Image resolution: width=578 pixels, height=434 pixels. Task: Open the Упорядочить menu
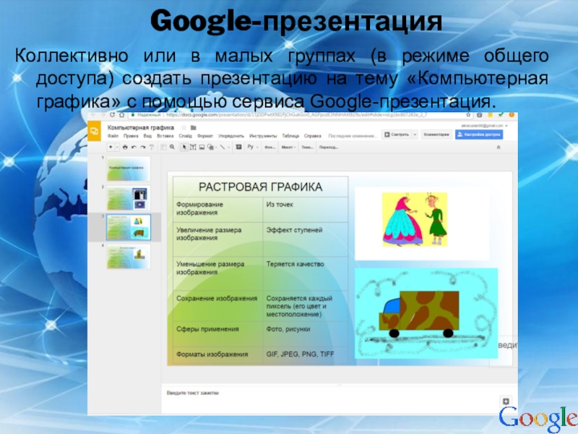pyautogui.click(x=230, y=136)
